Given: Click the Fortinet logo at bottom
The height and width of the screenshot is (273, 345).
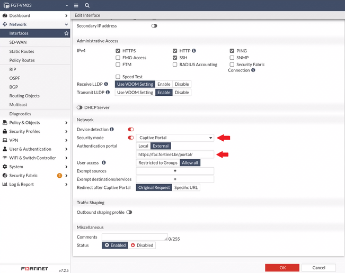Looking at the screenshot, I should point(34,269).
